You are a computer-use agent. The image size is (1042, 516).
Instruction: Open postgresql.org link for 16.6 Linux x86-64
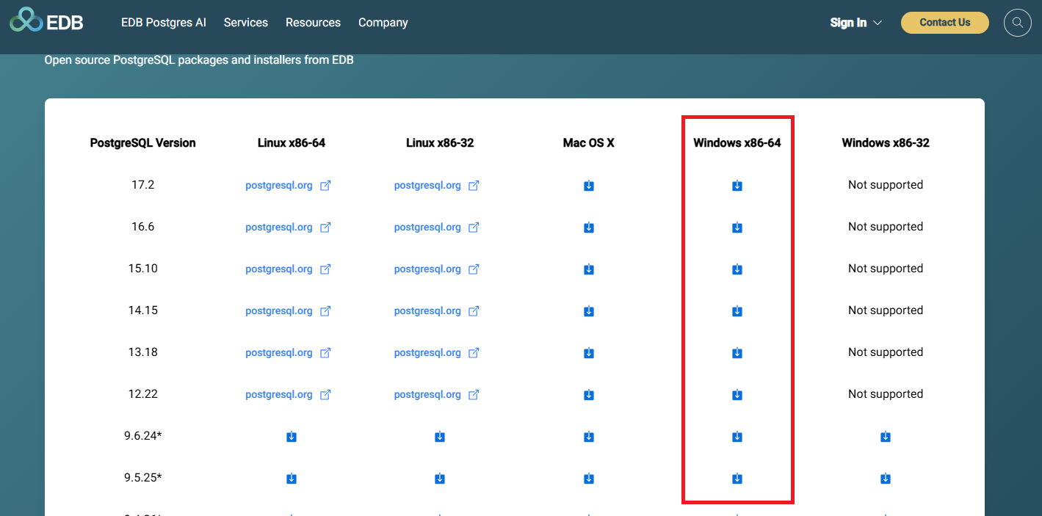288,228
